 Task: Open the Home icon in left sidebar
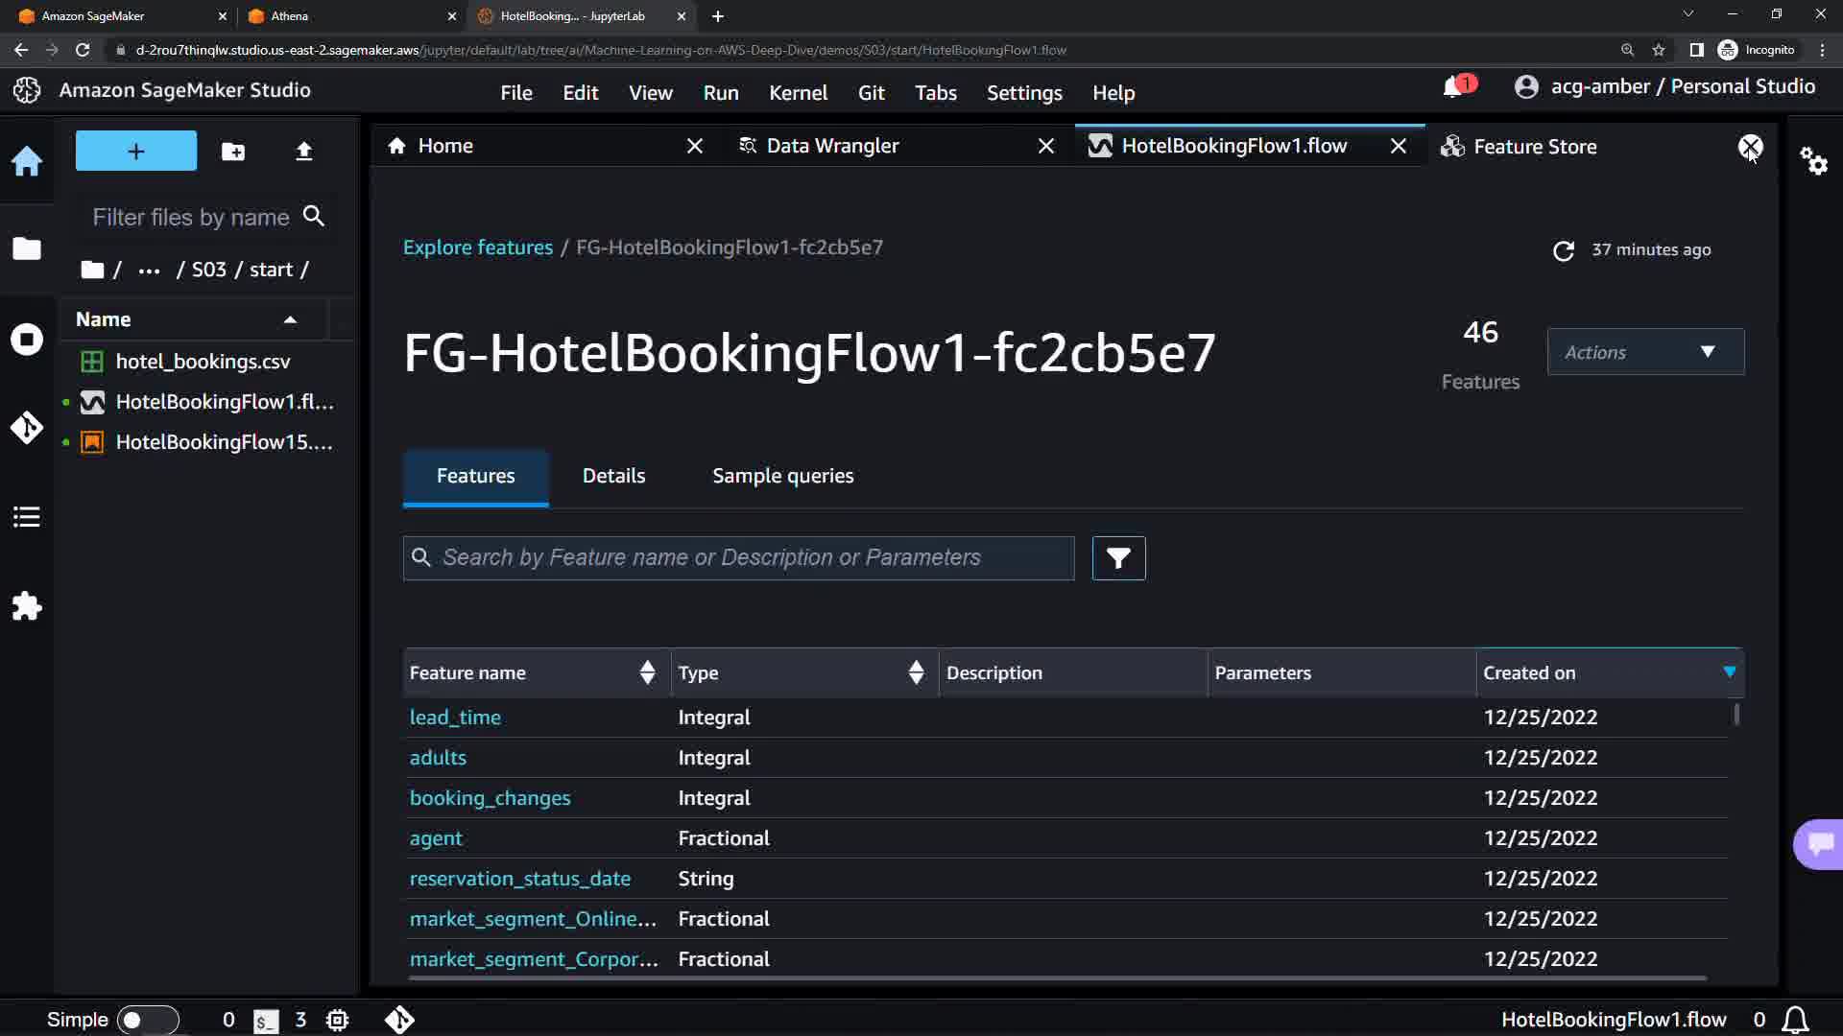[27, 161]
